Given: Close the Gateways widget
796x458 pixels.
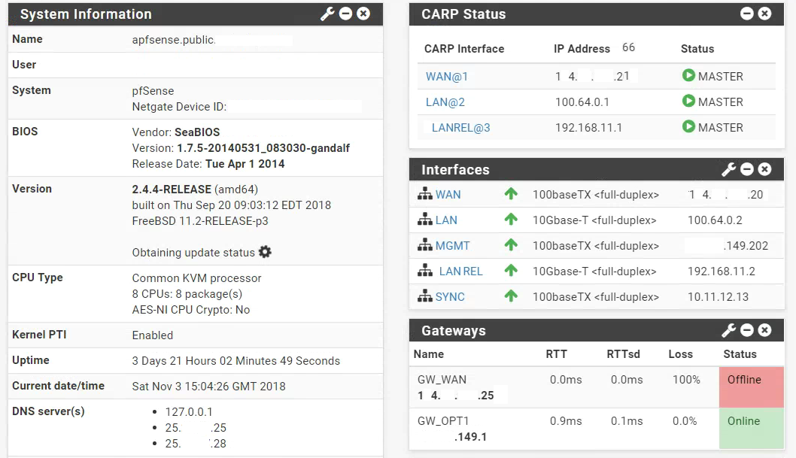Looking at the screenshot, I should coord(764,330).
